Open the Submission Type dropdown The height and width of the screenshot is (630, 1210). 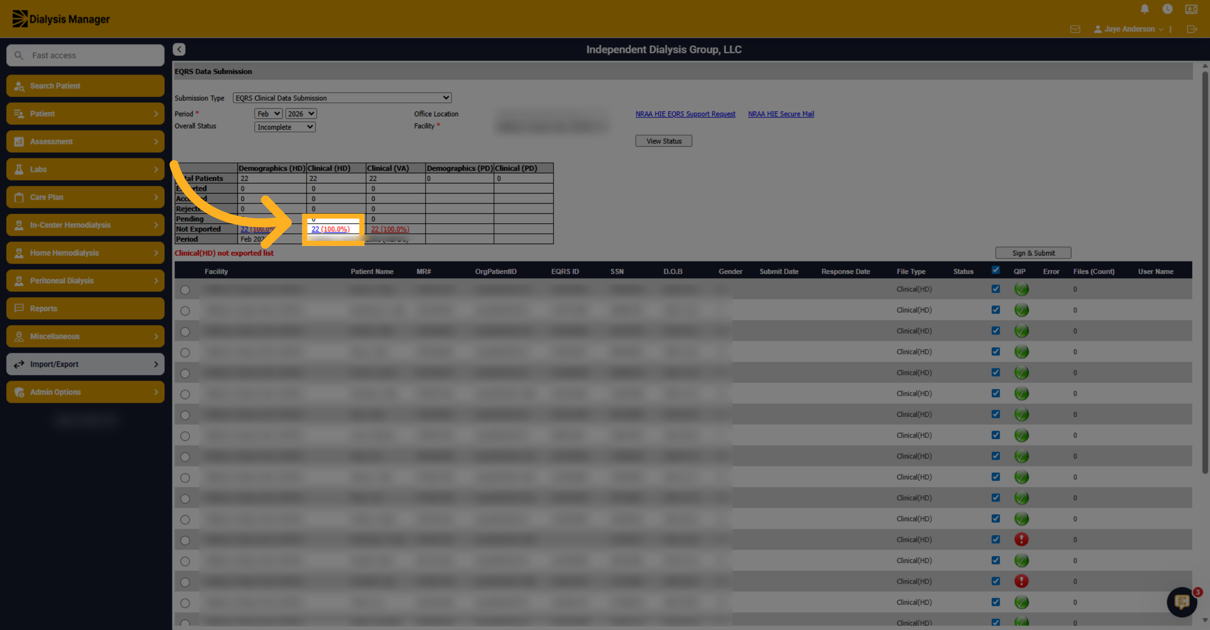point(342,98)
